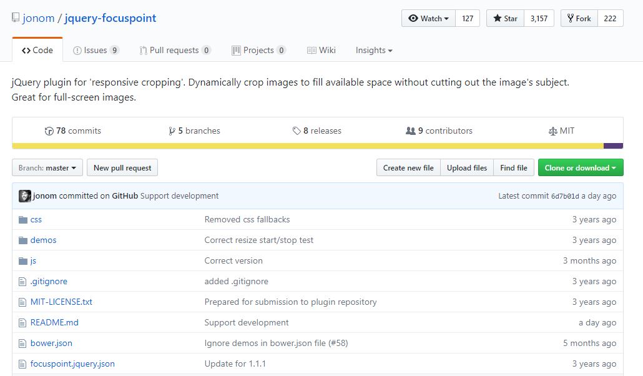Open the js folder
This screenshot has width=643, height=376.
pos(33,261)
